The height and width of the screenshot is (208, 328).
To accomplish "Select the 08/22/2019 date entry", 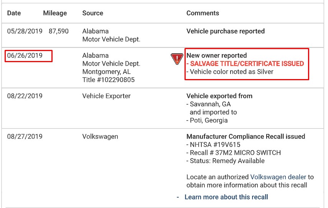I will tap(25, 96).
